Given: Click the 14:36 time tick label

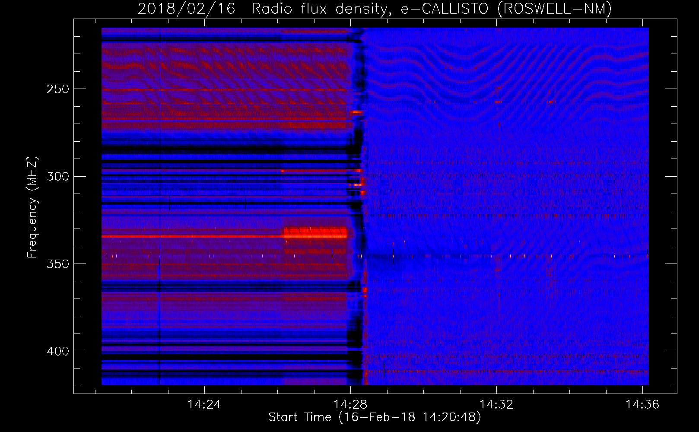Looking at the screenshot, I should click(x=642, y=404).
